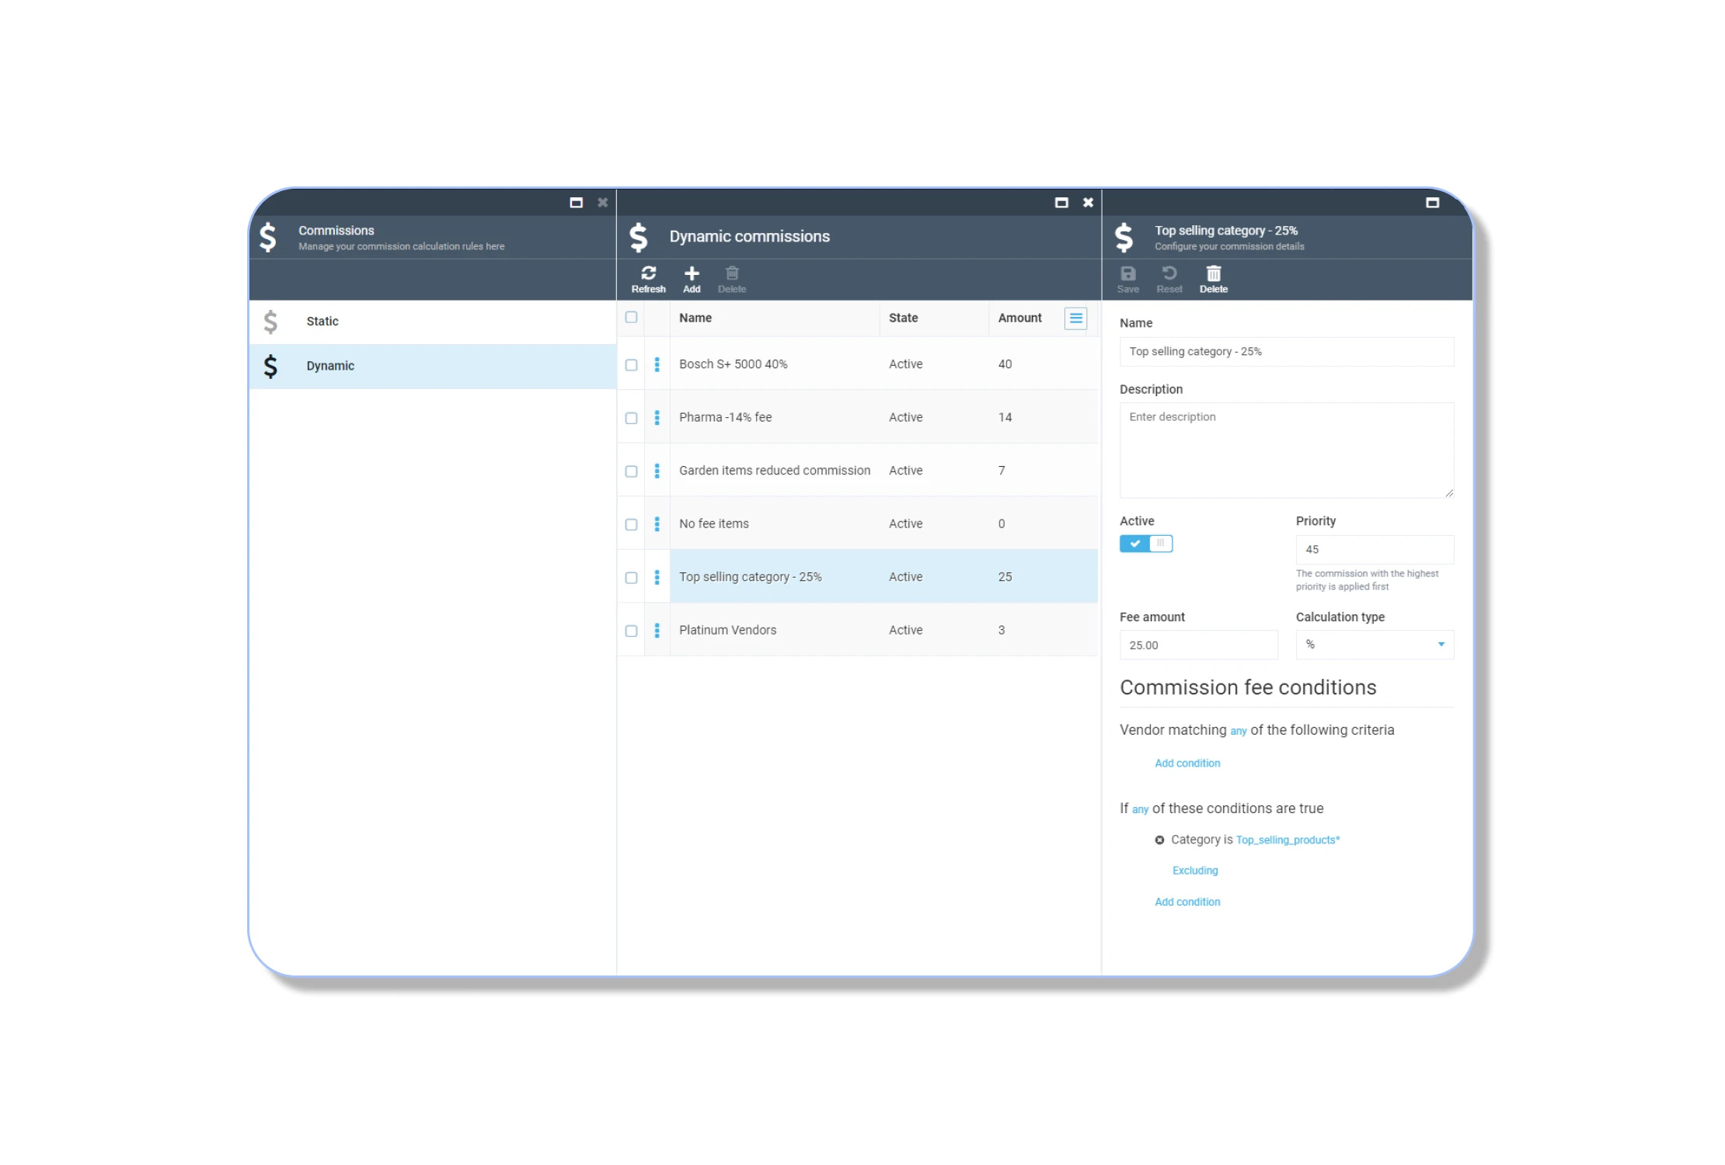Screen dimensions: 1725x1165
Task: Check the Garden items reduced commission checkbox
Action: [x=631, y=471]
